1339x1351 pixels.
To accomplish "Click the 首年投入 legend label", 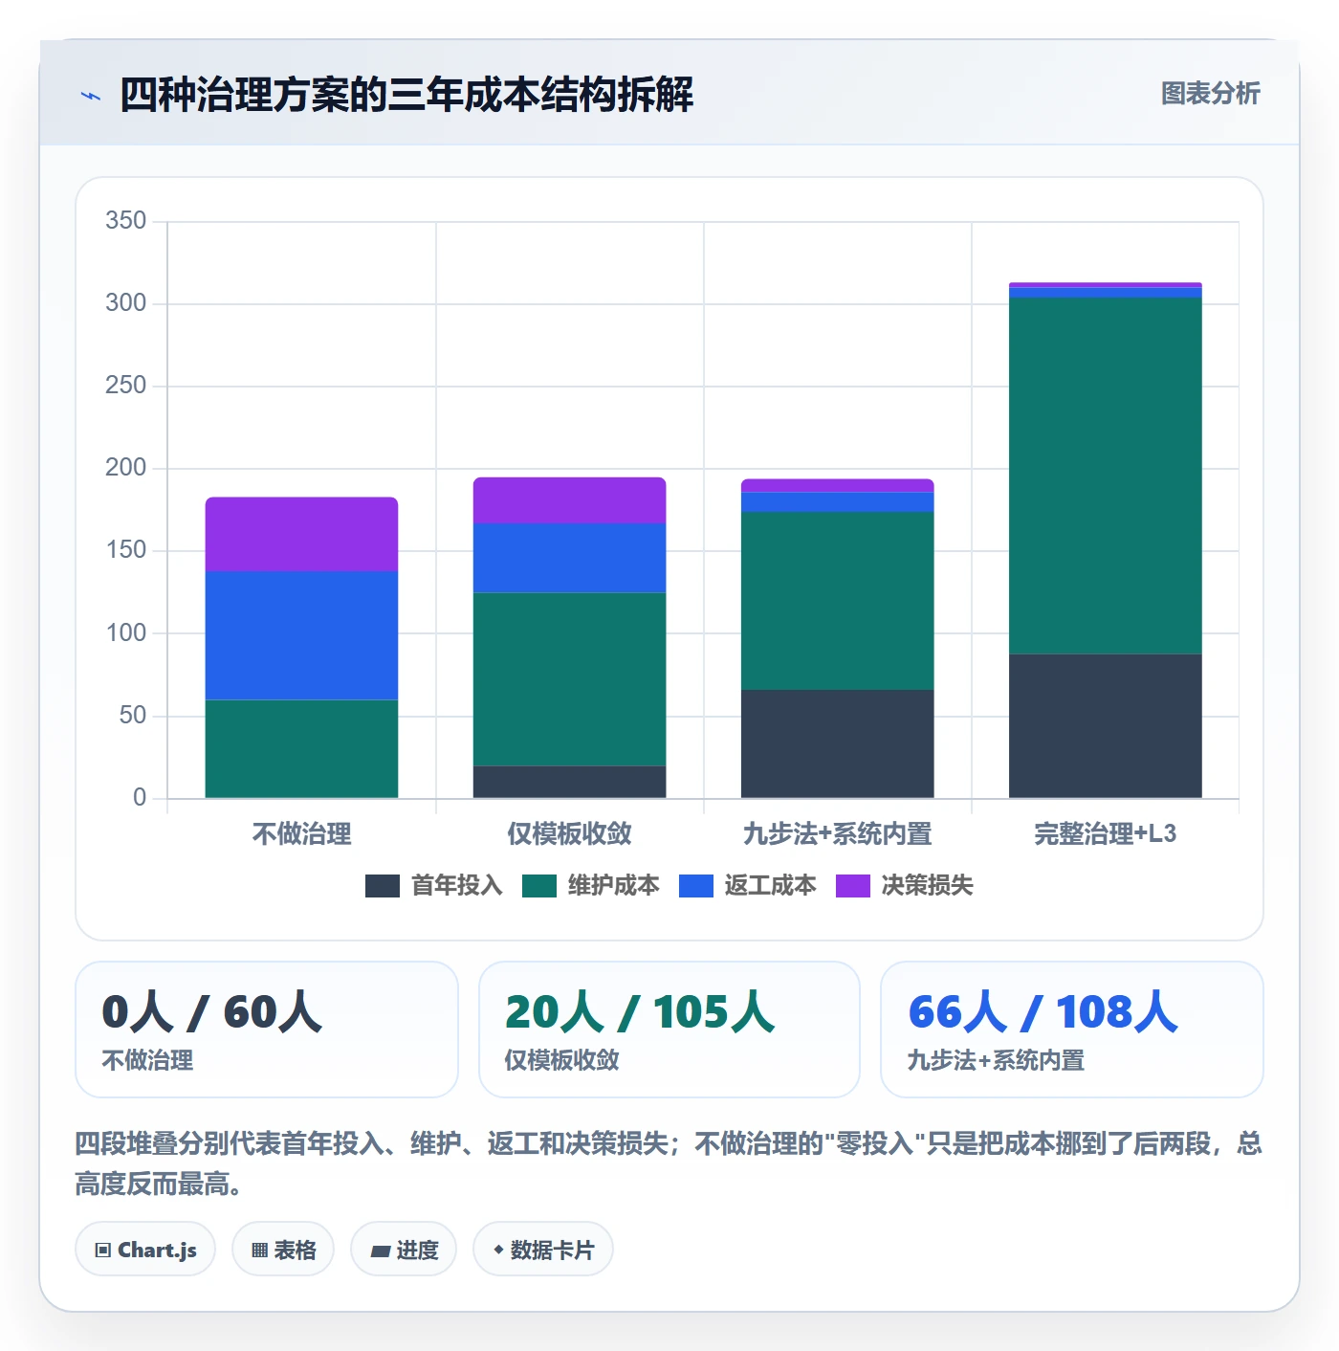I will [x=456, y=886].
